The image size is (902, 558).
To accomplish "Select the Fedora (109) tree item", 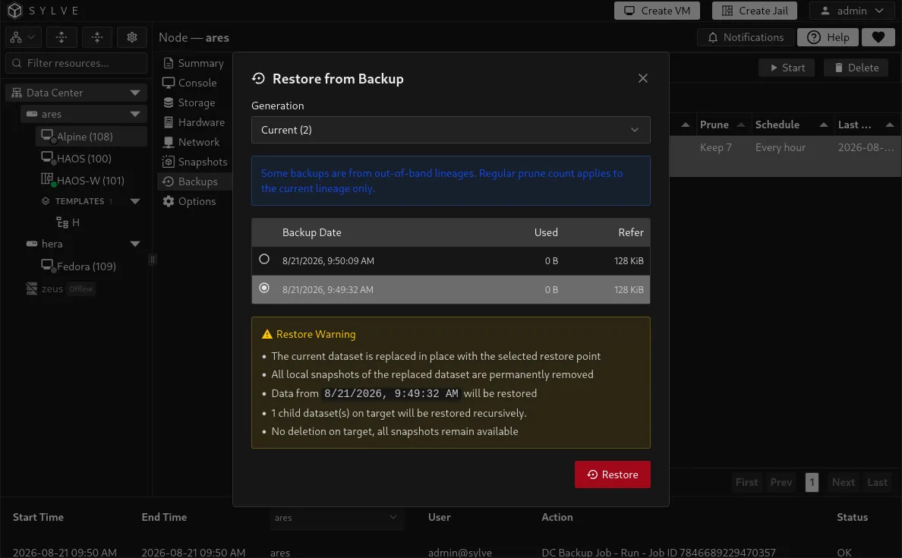I will pos(91,266).
